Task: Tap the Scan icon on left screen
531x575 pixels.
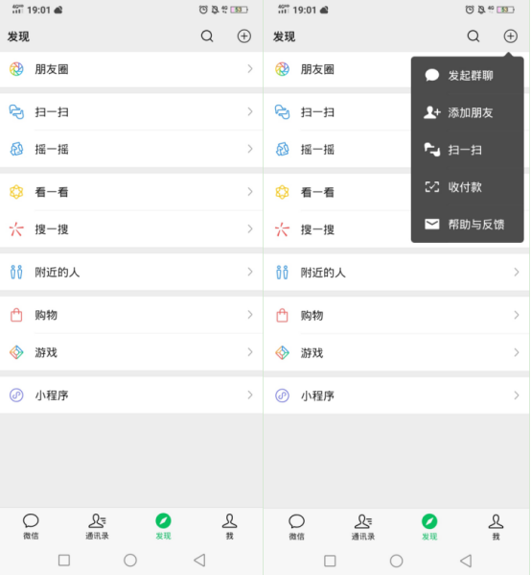Action: pyautogui.click(x=16, y=112)
